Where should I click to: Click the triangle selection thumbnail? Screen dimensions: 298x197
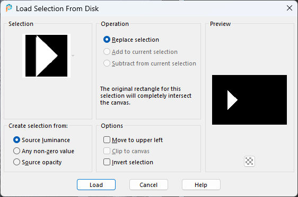[46, 55]
